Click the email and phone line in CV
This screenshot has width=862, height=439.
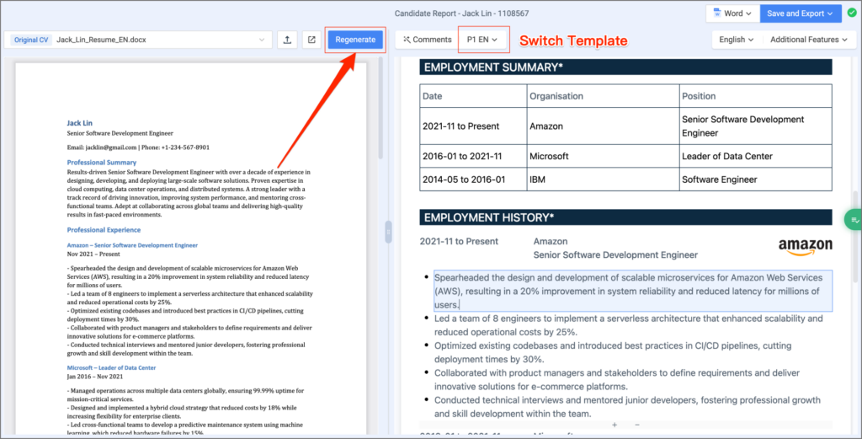click(138, 147)
